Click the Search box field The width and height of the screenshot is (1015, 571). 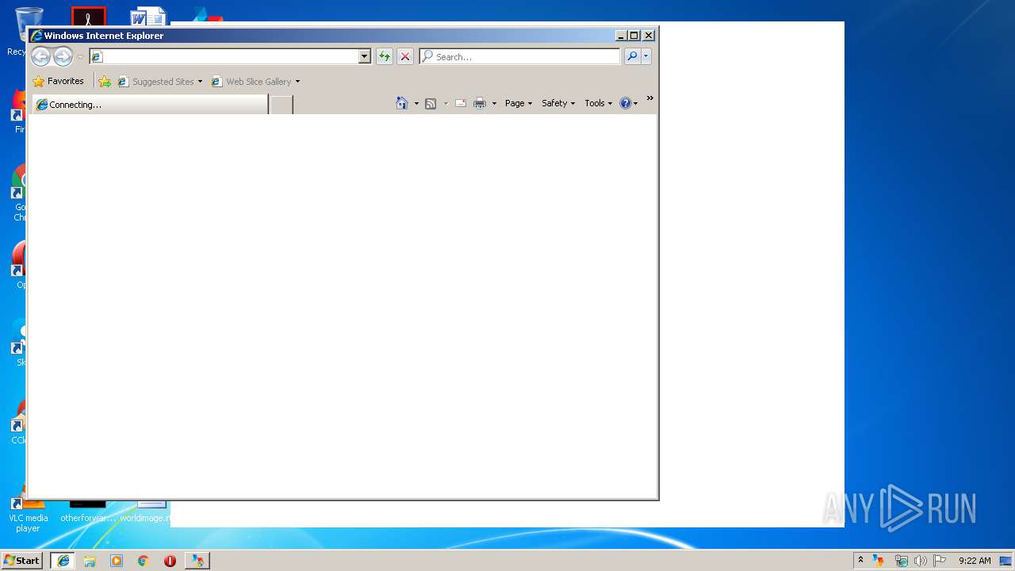[520, 56]
